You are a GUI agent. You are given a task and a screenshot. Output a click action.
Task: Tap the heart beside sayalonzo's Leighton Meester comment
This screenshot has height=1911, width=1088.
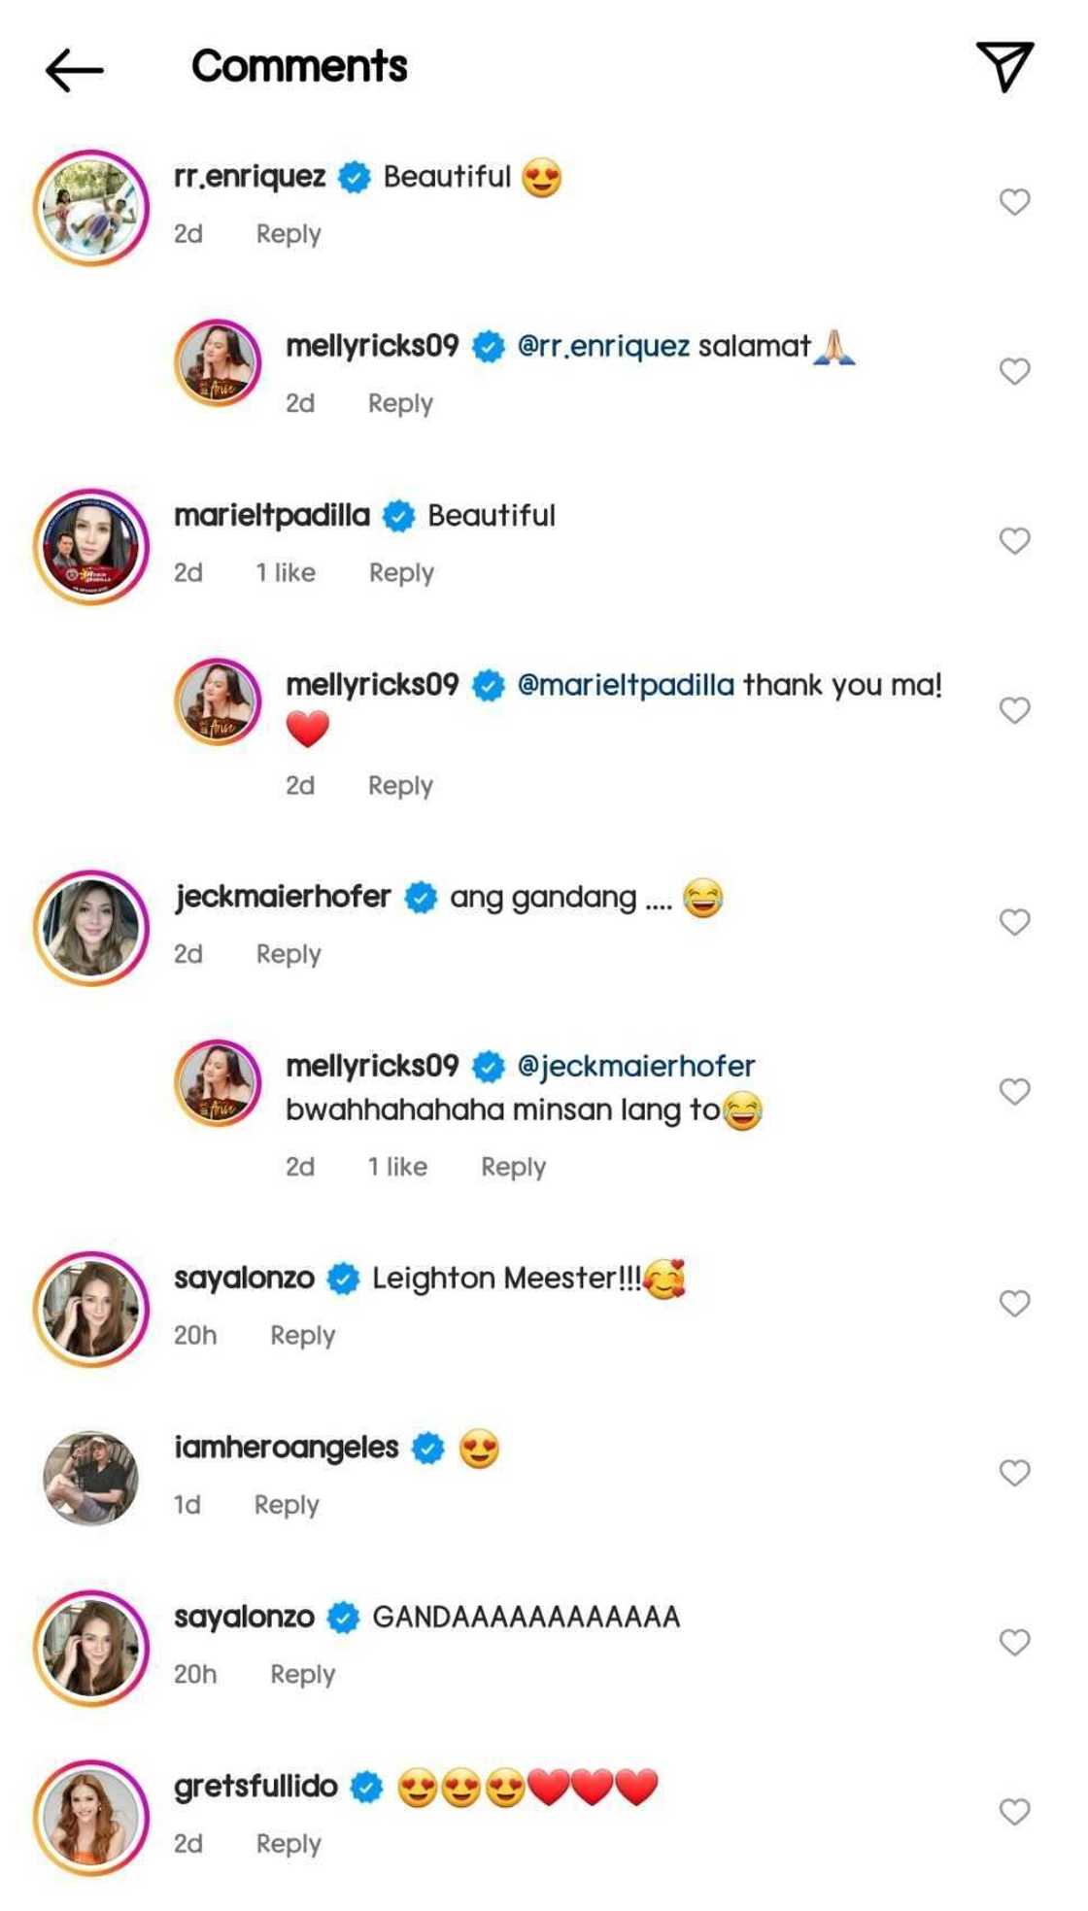(x=1014, y=1302)
